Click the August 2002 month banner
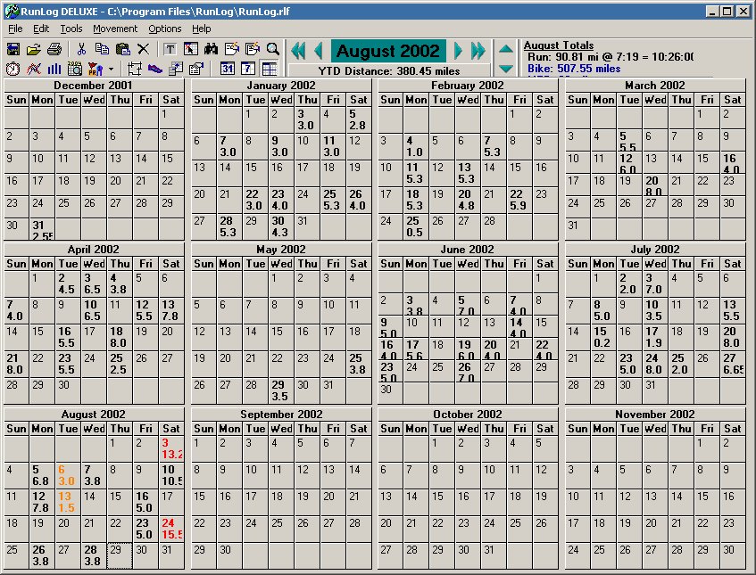 click(x=388, y=51)
